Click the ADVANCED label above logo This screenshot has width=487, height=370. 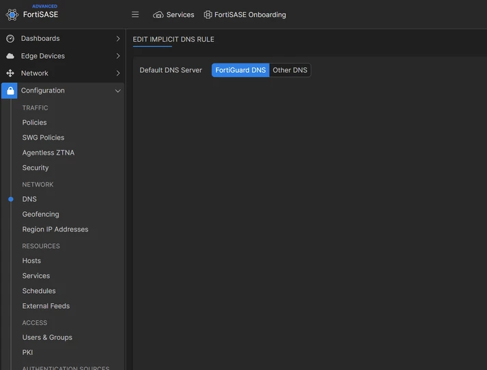click(44, 6)
